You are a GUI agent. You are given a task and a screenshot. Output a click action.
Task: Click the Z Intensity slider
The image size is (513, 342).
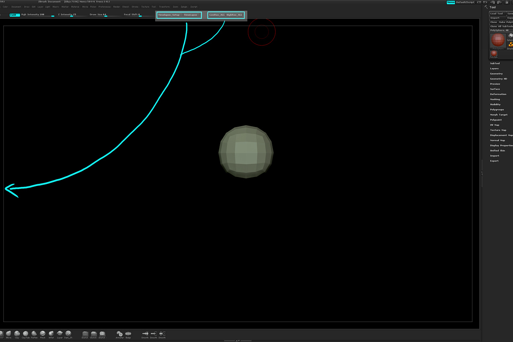71,15
